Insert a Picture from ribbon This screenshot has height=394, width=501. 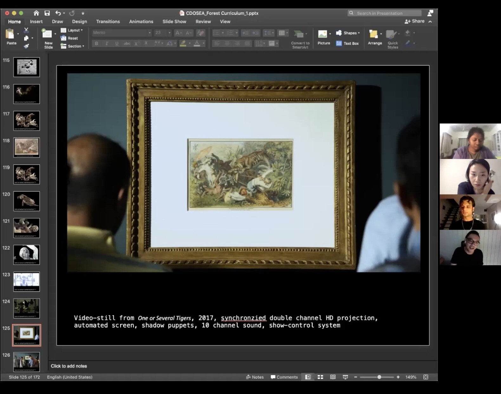tap(323, 37)
